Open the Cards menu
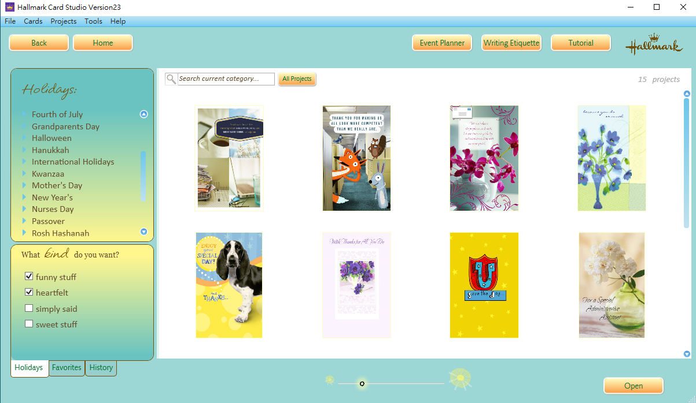The width and height of the screenshot is (696, 403). coord(33,21)
